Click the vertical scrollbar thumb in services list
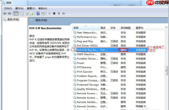This screenshot has height=110, width=169. tap(166, 71)
